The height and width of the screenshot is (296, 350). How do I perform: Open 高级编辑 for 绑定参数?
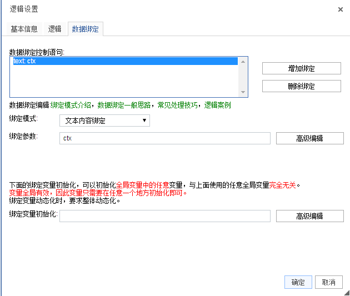[309, 138]
